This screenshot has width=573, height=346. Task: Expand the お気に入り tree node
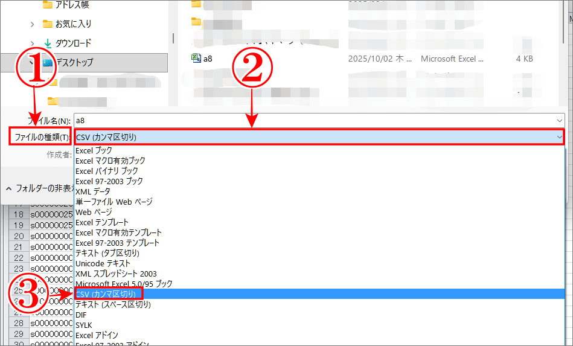coord(32,24)
